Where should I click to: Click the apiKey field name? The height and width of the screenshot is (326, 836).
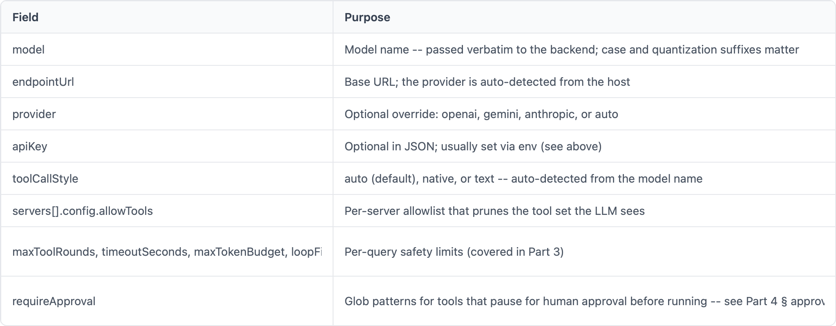click(30, 146)
